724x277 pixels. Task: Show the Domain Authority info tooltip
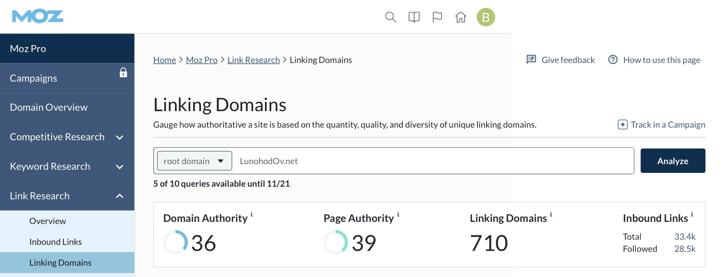251,214
